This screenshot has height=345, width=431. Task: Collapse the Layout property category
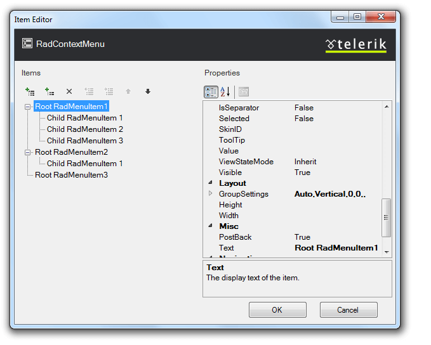(x=211, y=183)
